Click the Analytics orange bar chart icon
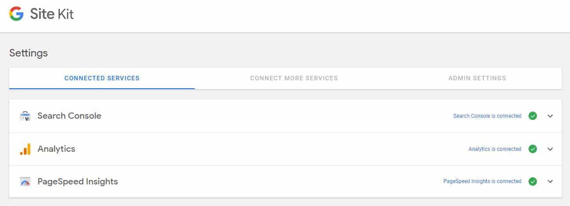The height and width of the screenshot is (206, 570). (x=25, y=150)
